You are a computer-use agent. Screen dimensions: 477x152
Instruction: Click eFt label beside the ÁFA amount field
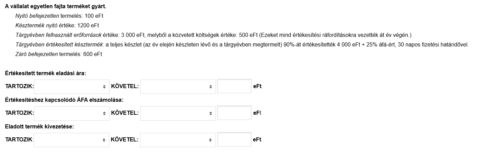click(257, 113)
